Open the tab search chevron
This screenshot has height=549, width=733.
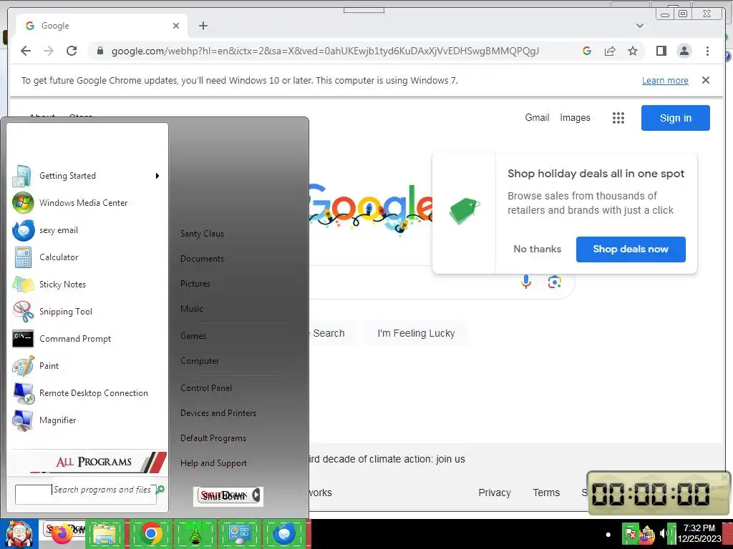pyautogui.click(x=639, y=26)
